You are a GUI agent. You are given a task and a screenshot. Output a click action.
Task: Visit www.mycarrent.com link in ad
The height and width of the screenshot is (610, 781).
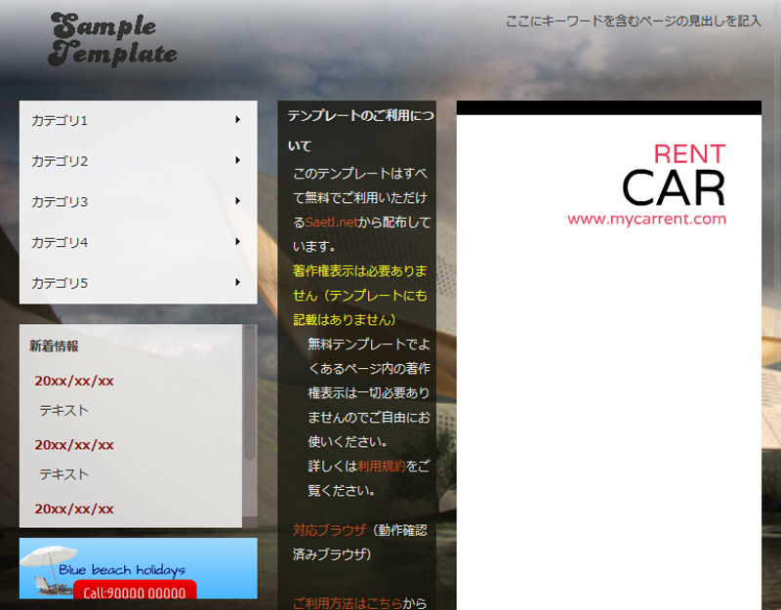point(646,220)
